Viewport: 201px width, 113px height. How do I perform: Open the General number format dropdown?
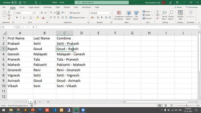click(110, 13)
